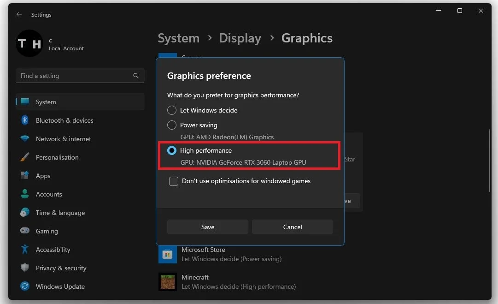Click the Microsoft Store app icon
This screenshot has width=498, height=304.
168,254
